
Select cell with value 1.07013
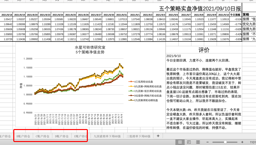point(121,19)
